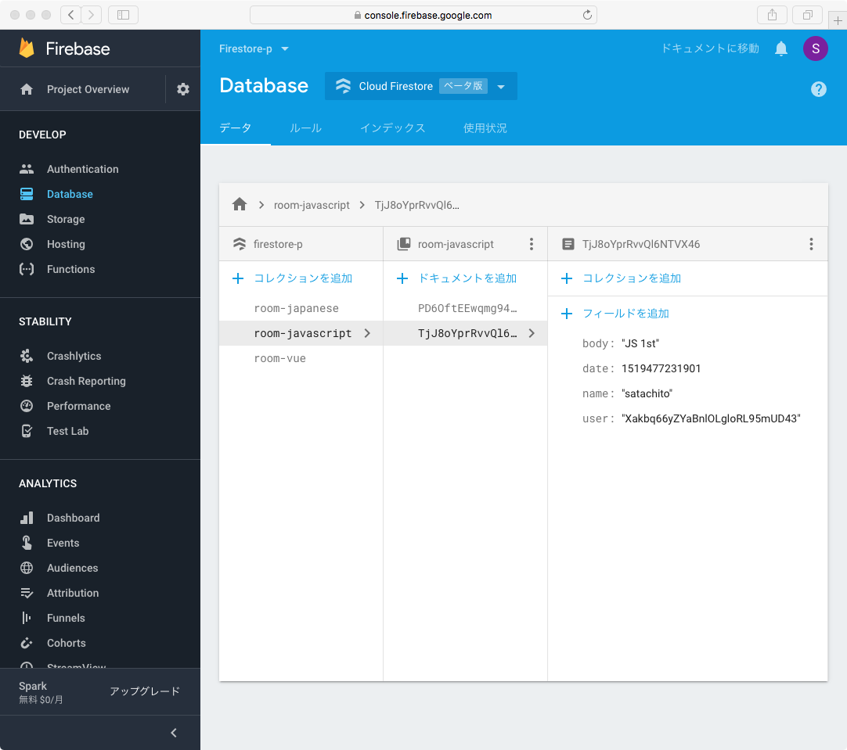
Task: Click the settings gear beside Project Overview
Action: [183, 89]
